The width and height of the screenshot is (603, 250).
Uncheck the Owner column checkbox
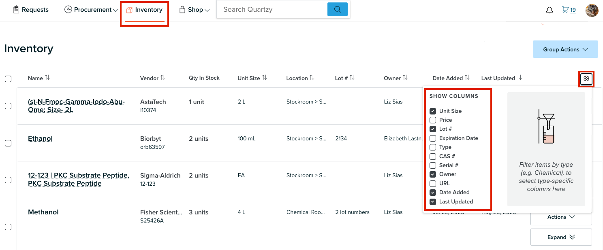pos(433,174)
